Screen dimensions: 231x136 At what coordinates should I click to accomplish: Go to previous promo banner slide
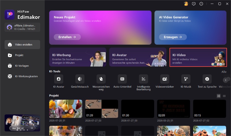[x=7, y=123]
